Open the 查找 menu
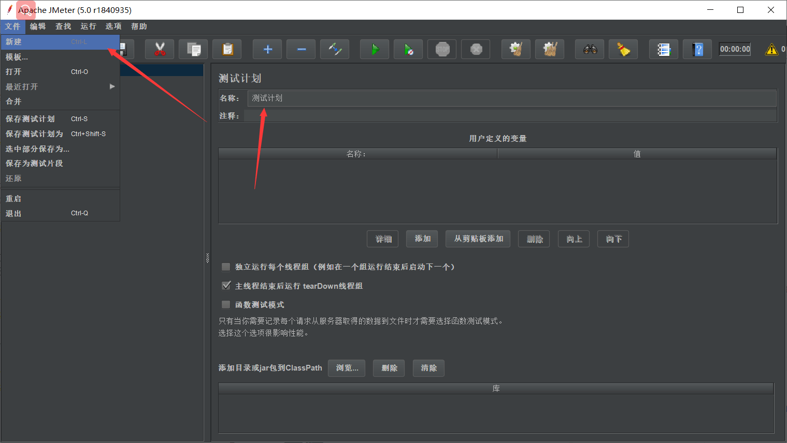 pyautogui.click(x=63, y=26)
